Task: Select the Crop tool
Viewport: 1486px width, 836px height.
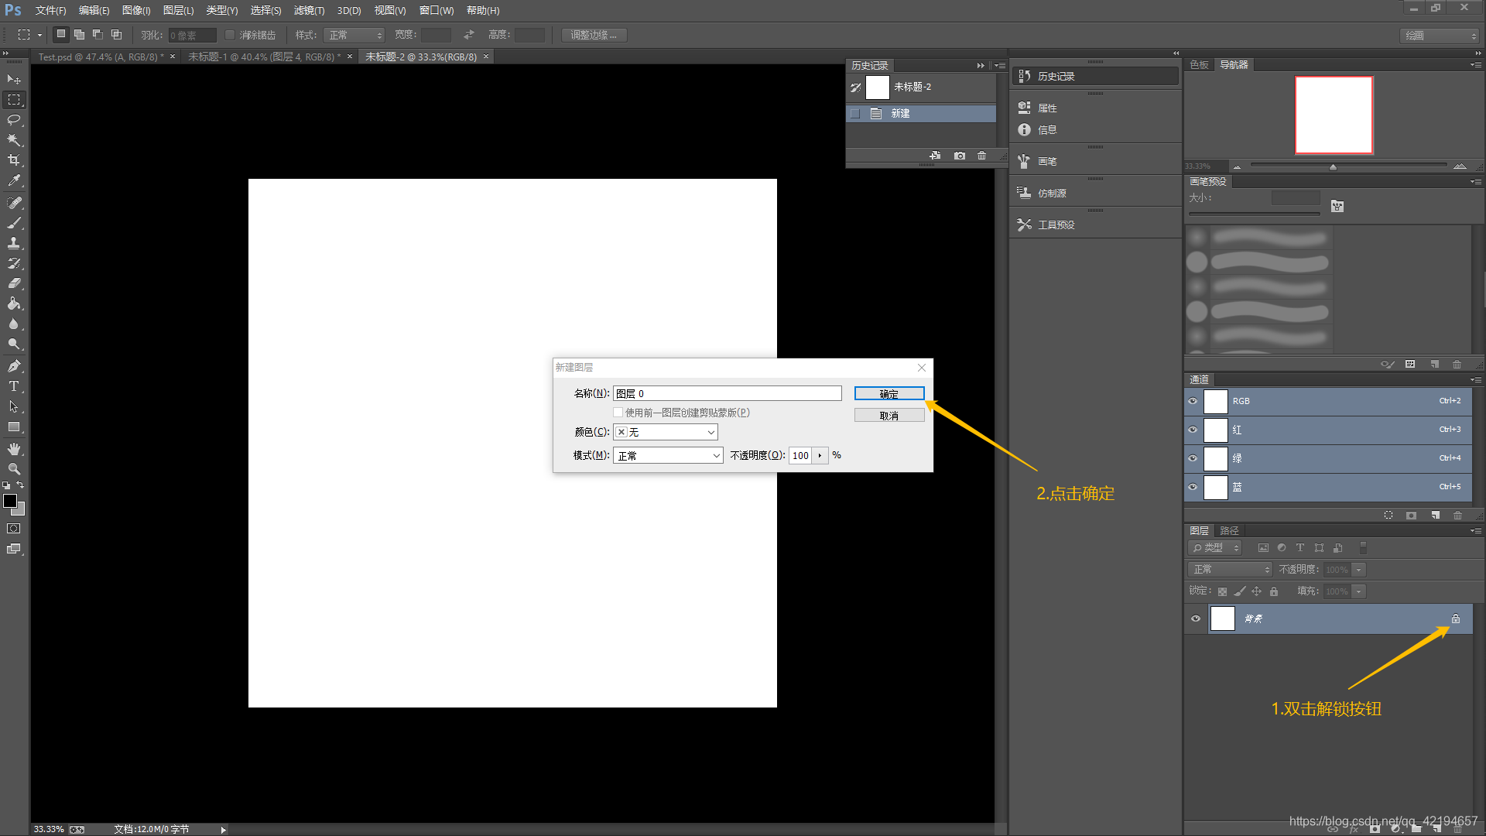Action: pyautogui.click(x=14, y=160)
